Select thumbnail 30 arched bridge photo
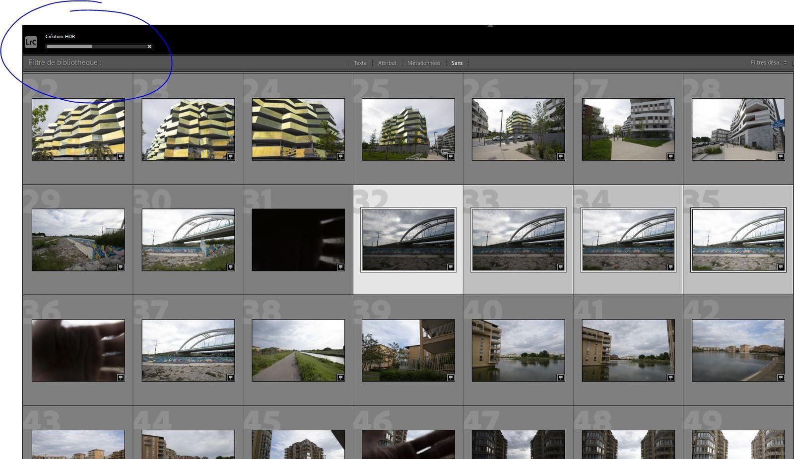 tap(189, 240)
